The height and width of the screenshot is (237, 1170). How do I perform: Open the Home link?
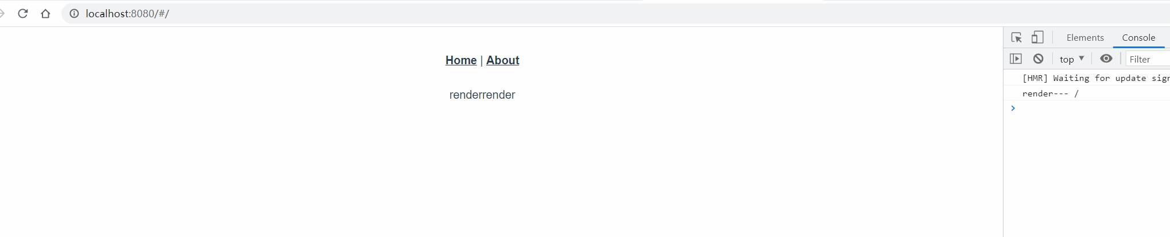(461, 60)
